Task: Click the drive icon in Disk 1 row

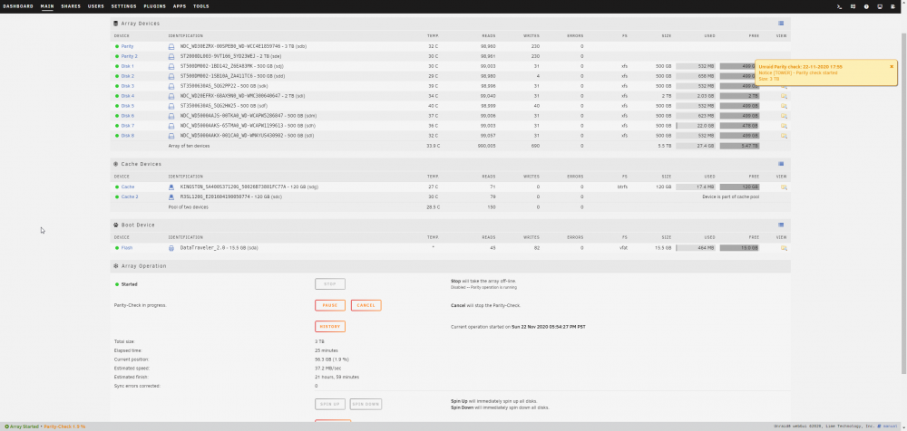Action: [x=171, y=66]
